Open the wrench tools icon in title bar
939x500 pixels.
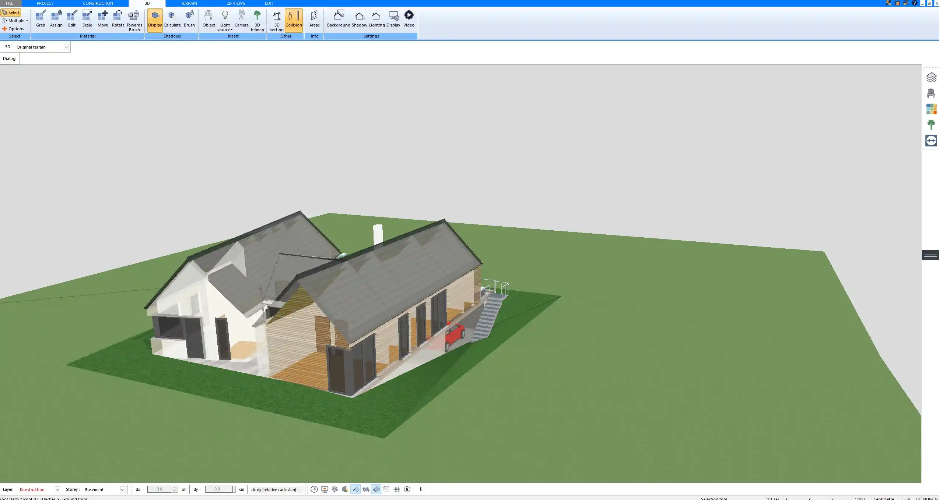pos(888,3)
